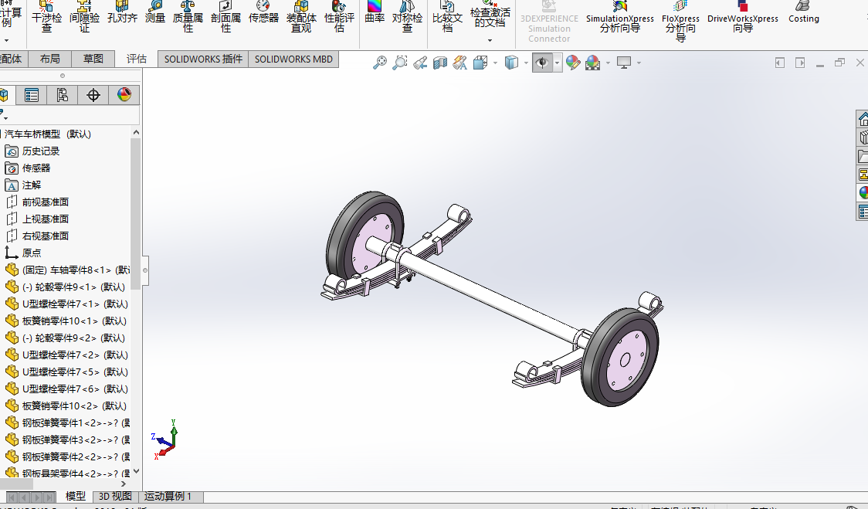This screenshot has height=509, width=868.
Task: Click the Previous View icon
Action: point(420,63)
